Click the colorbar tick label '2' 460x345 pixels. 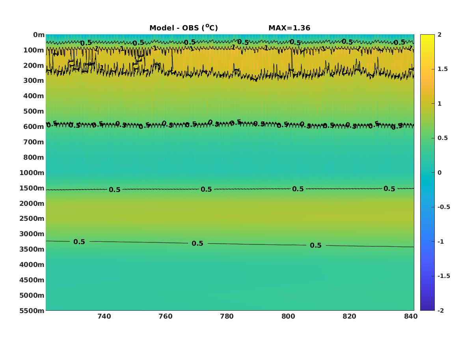click(x=440, y=35)
